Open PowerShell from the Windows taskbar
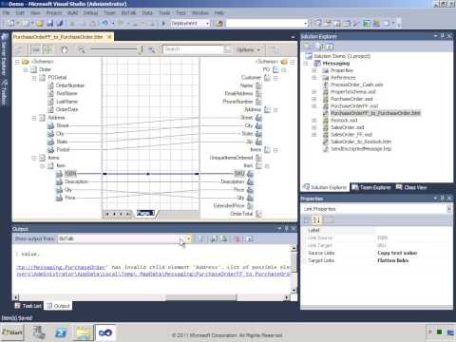This screenshot has height=342, width=456. tap(61, 332)
